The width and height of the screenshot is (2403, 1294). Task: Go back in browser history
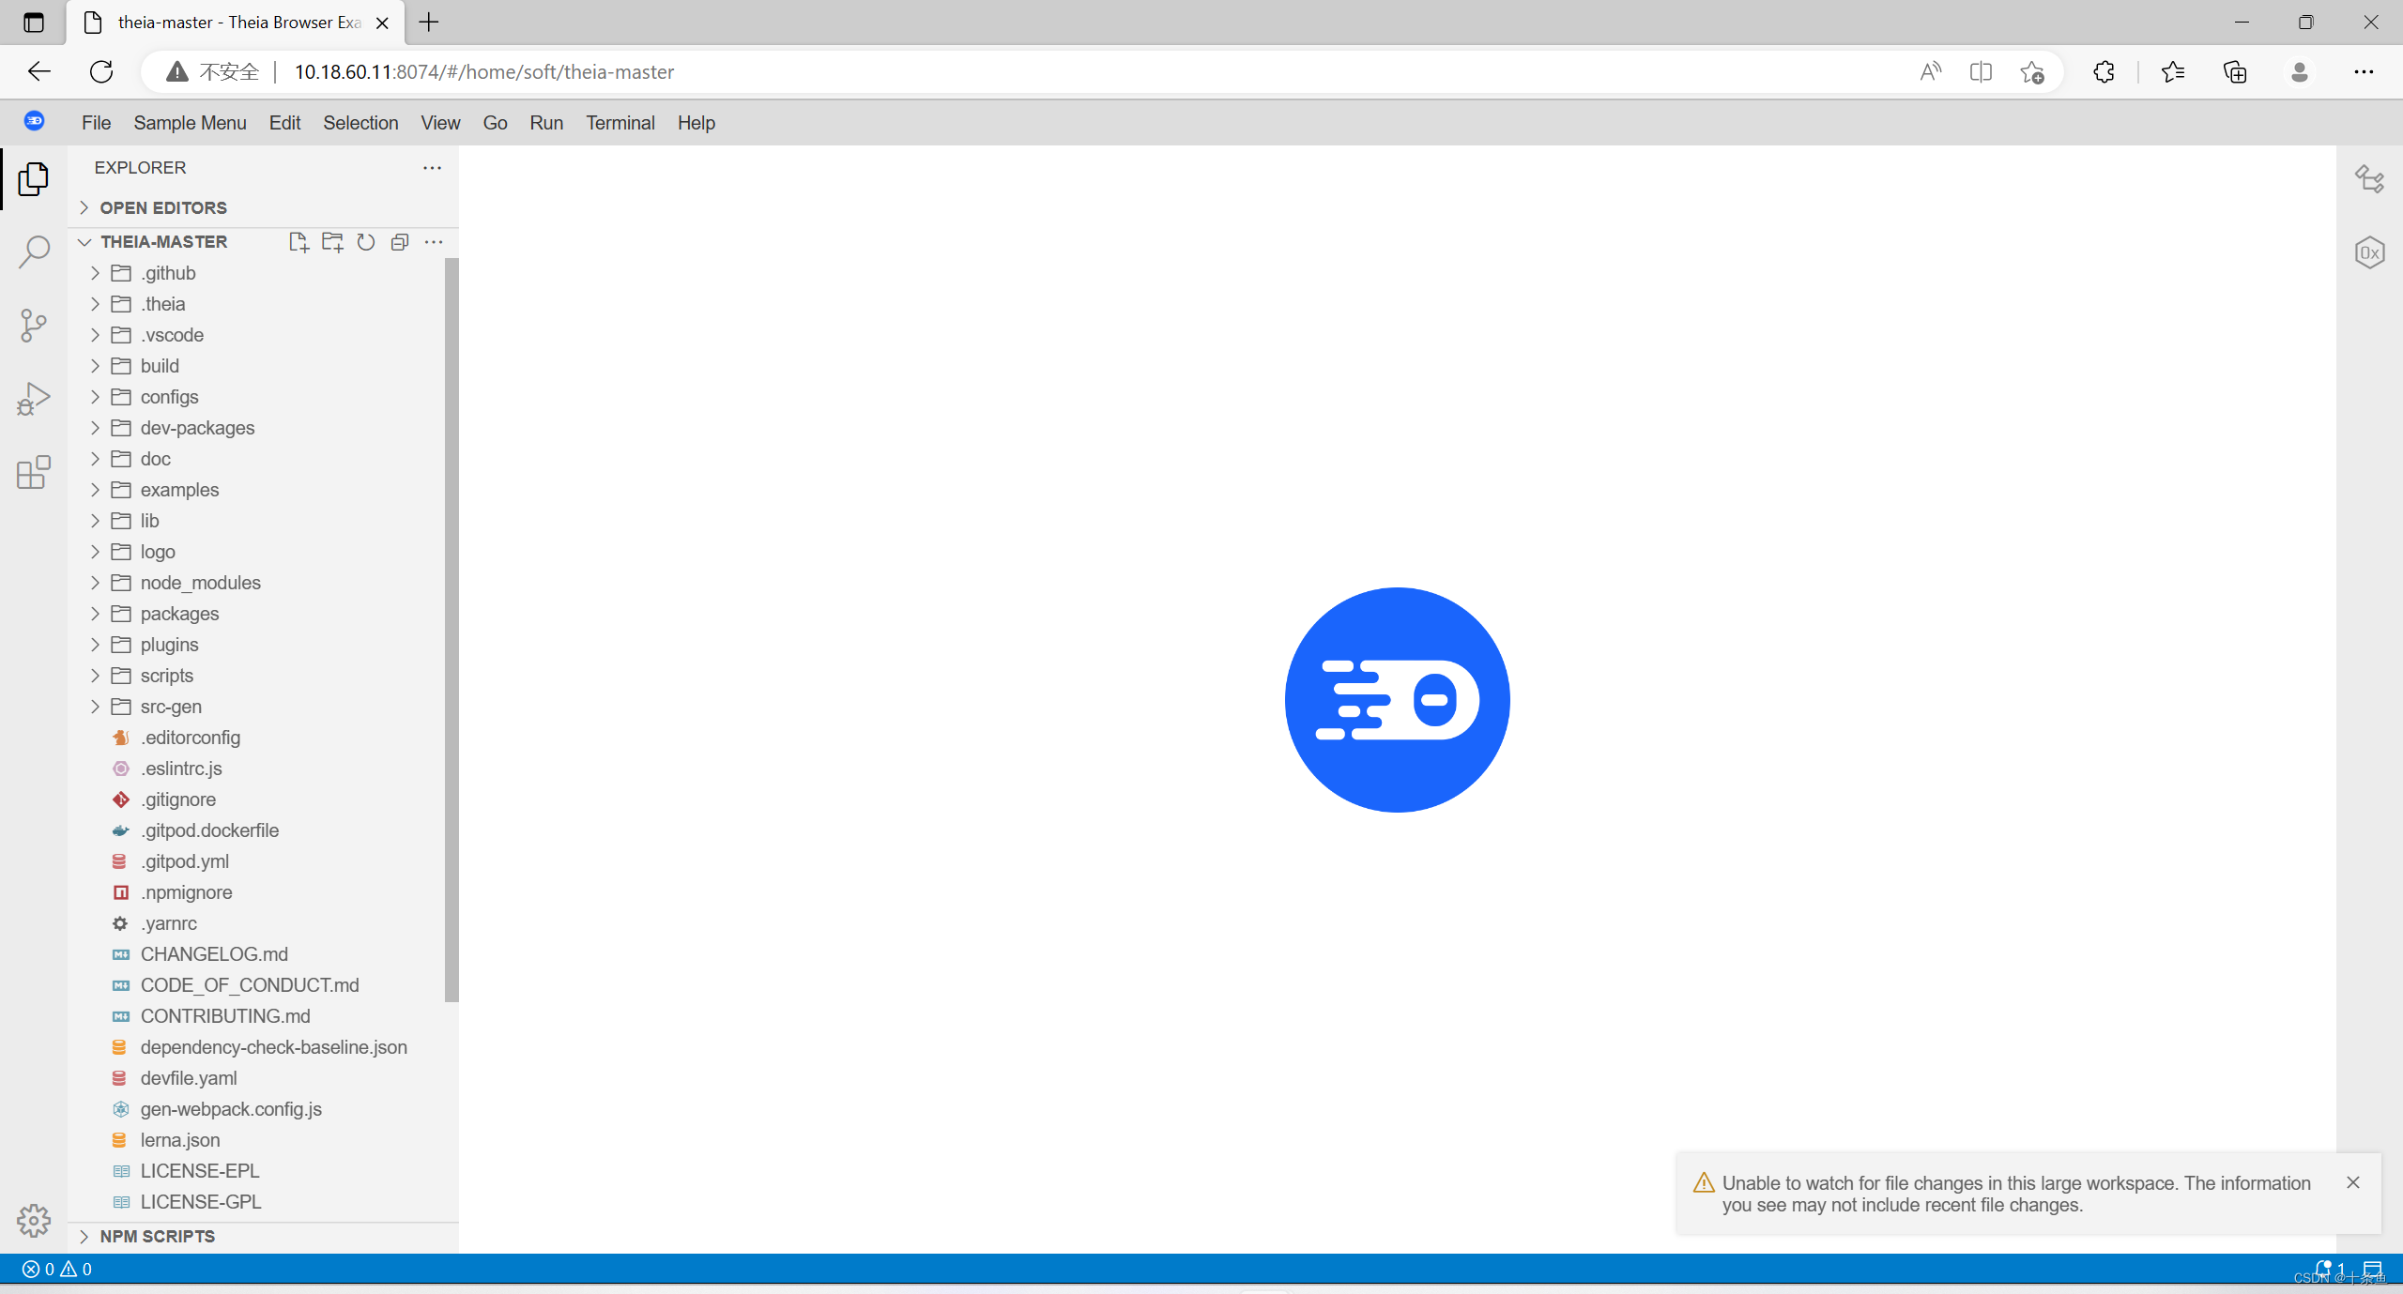pyautogui.click(x=39, y=71)
